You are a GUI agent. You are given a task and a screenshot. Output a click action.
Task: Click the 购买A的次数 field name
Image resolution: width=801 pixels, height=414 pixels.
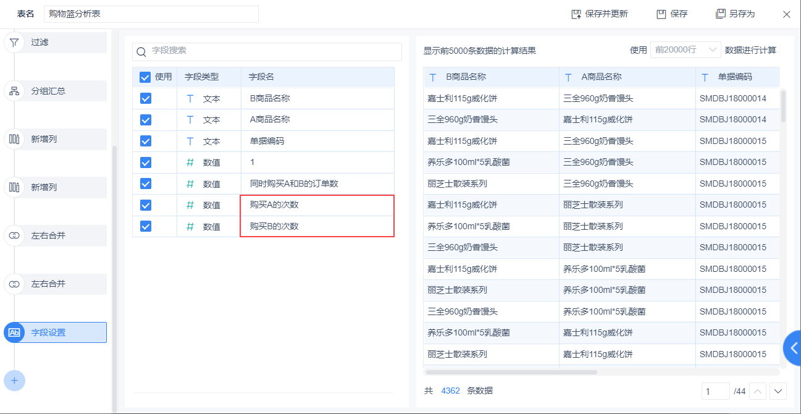click(274, 205)
